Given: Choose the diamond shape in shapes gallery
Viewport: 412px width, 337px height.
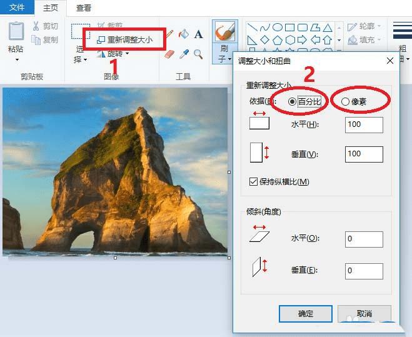Looking at the screenshot, I should coord(264,39).
